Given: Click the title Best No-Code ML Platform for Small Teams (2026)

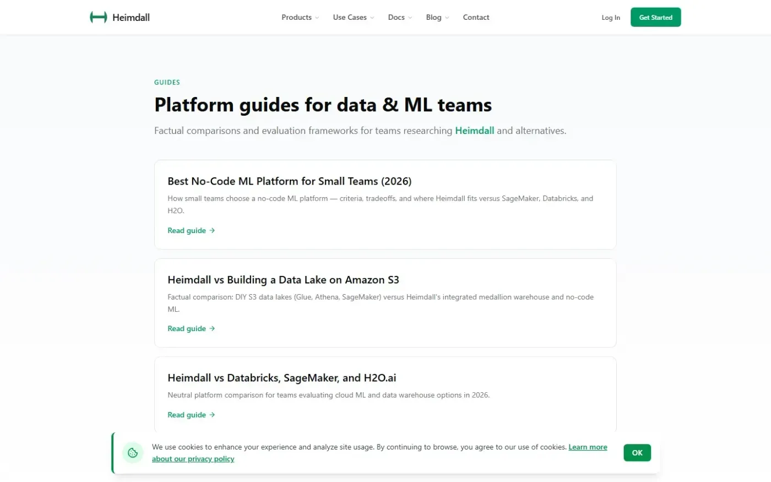Looking at the screenshot, I should click(290, 181).
